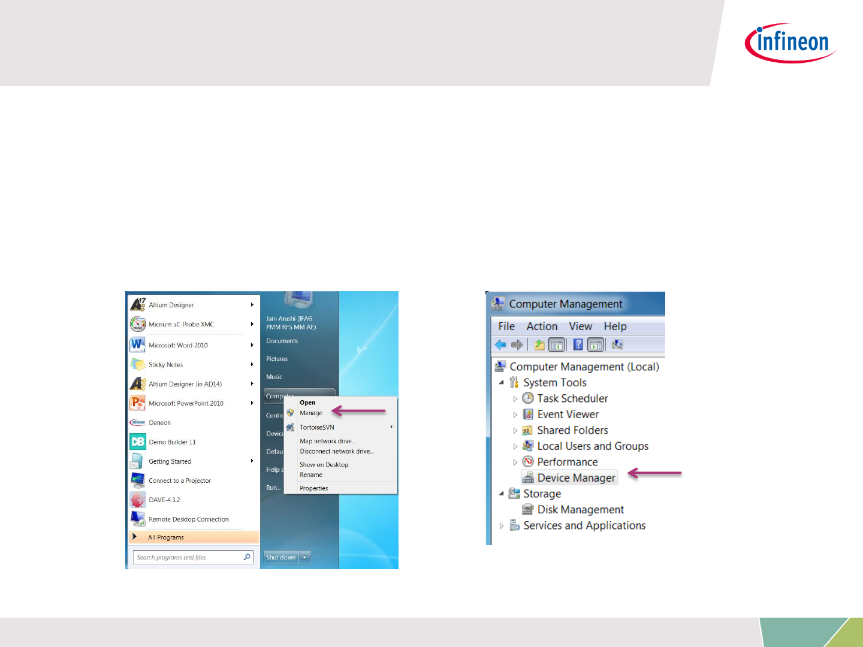This screenshot has width=863, height=647.
Task: Select the Shared Folders icon in the tree
Action: coord(527,430)
